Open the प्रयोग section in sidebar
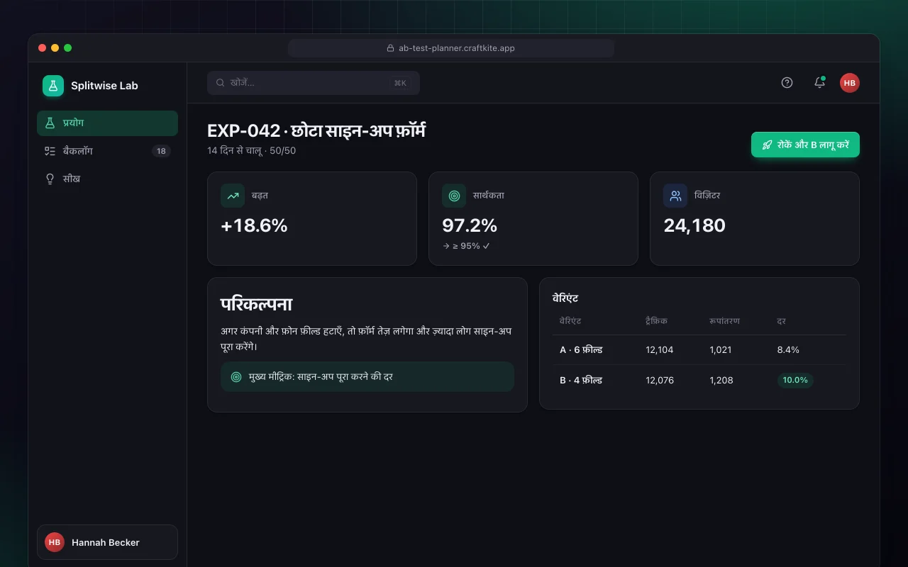 (x=107, y=123)
